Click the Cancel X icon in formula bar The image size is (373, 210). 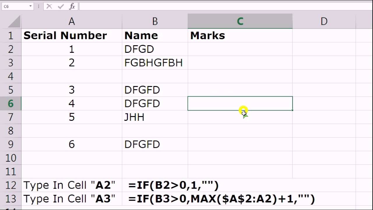point(49,6)
